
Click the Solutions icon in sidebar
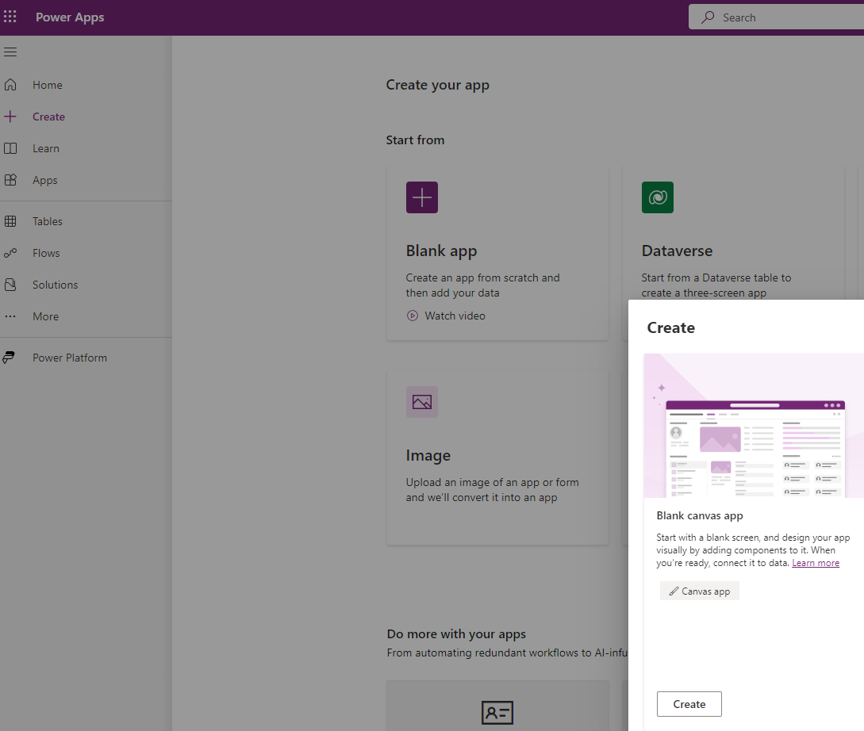(10, 285)
